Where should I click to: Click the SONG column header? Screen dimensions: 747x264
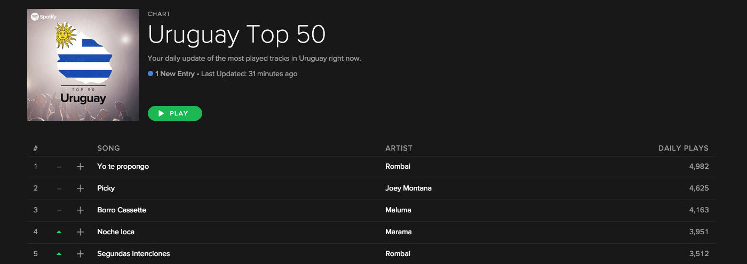tap(108, 148)
